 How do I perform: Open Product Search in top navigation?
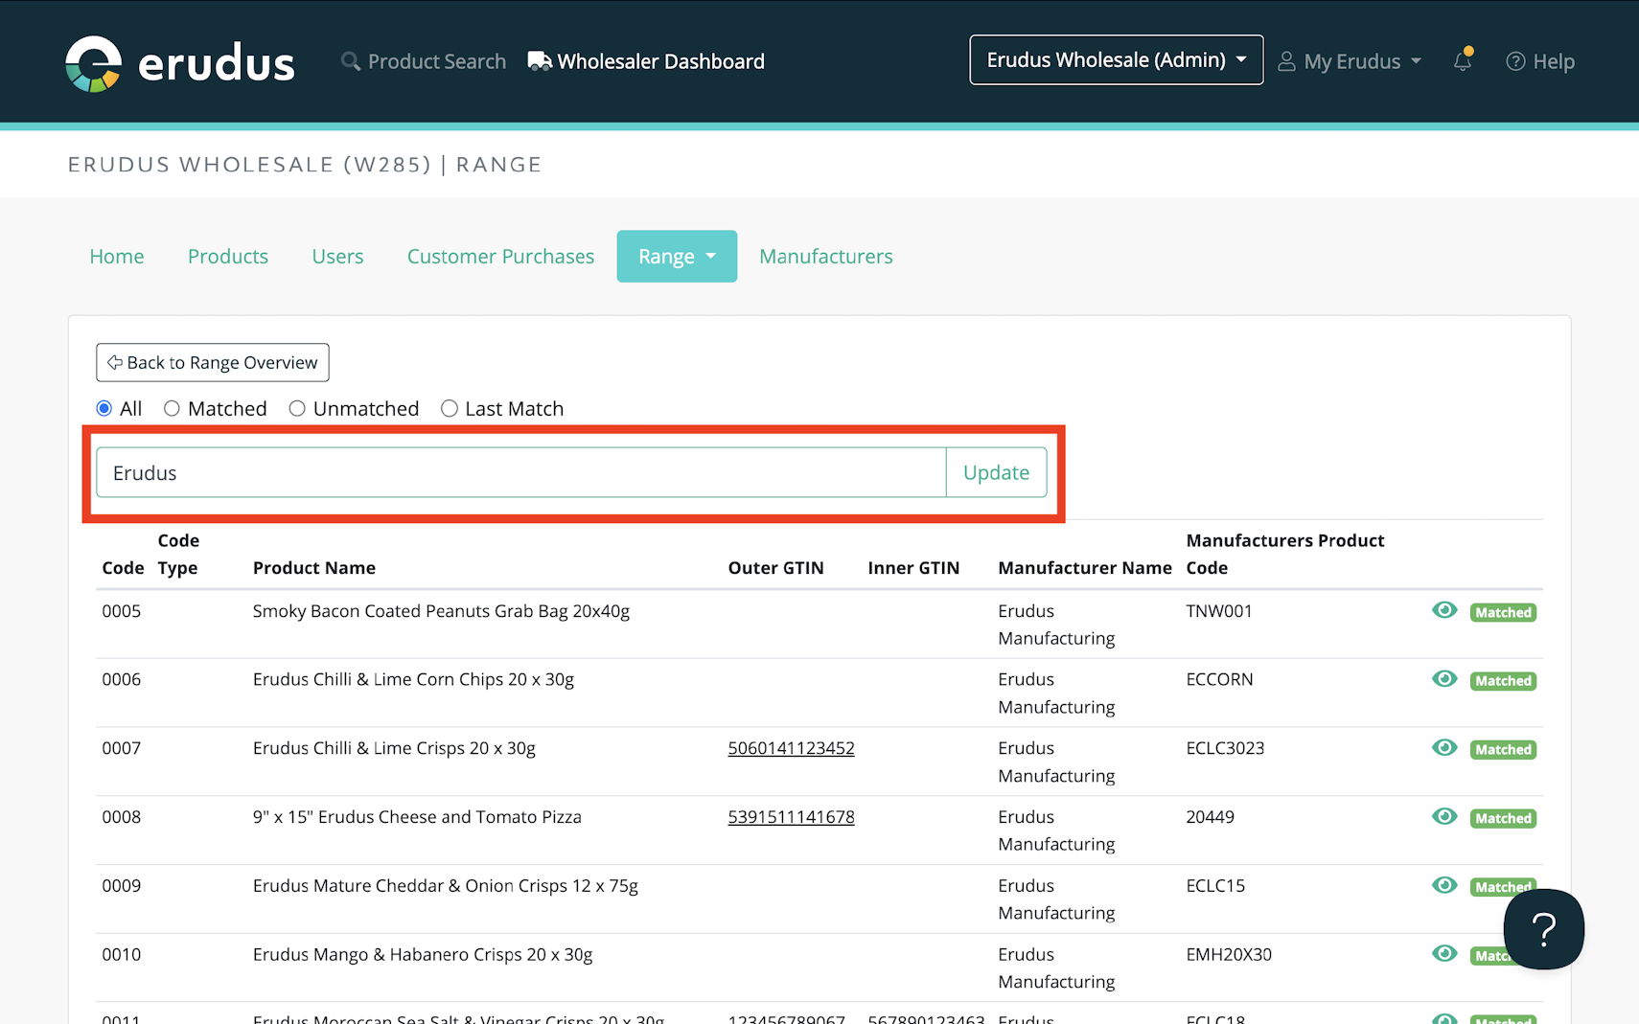click(424, 61)
